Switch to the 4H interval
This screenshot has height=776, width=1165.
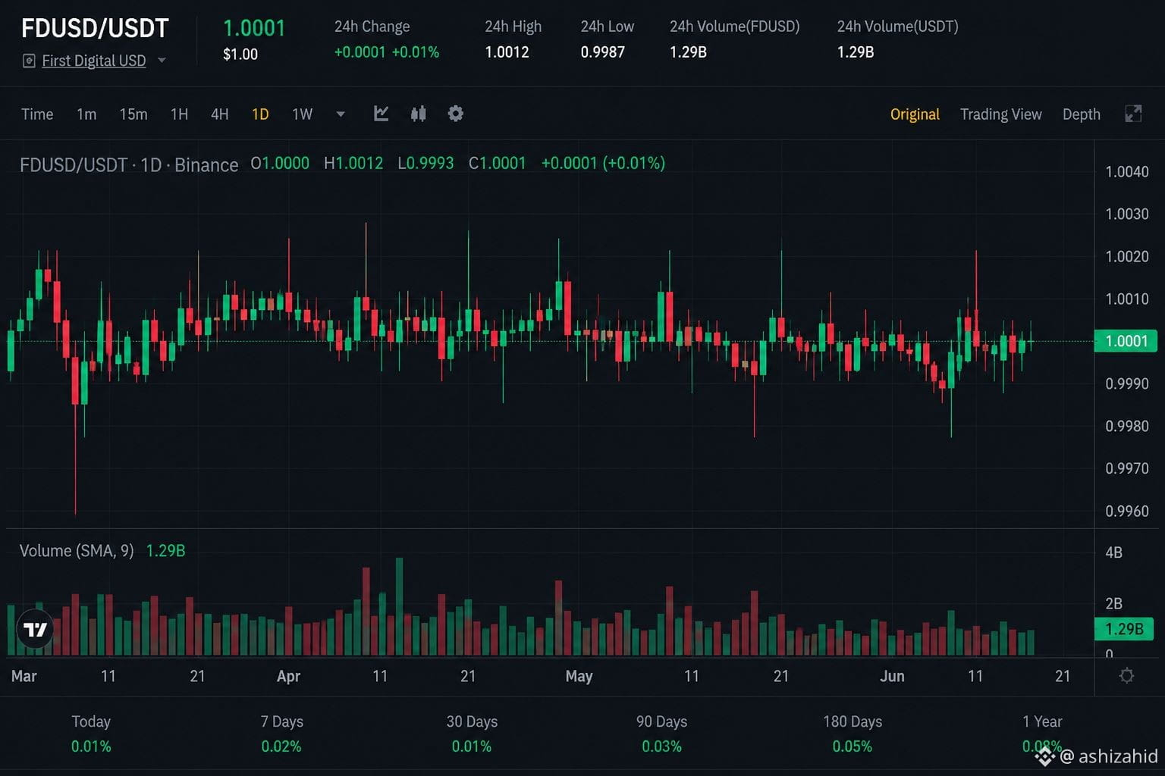point(220,114)
